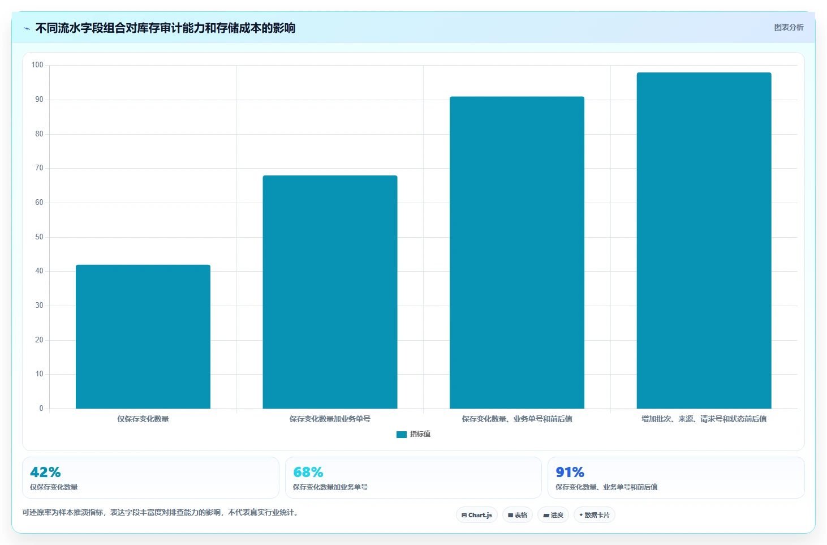Image resolution: width=827 pixels, height=545 pixels.
Task: Click the y-axis value 100
Action: coord(37,65)
